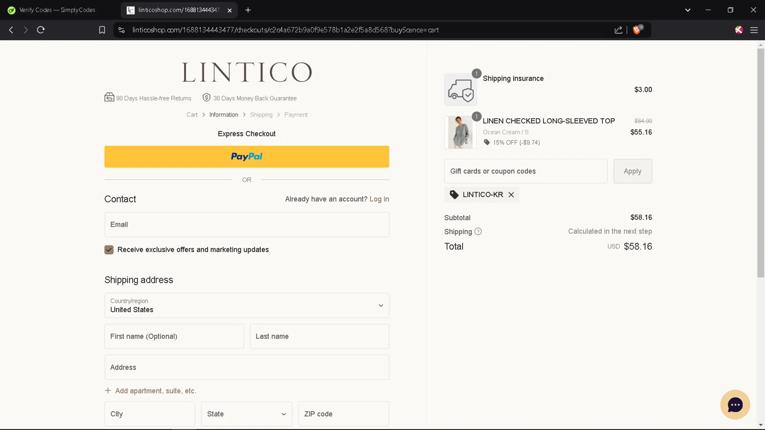Click the linen top product thumbnail

coord(461,132)
